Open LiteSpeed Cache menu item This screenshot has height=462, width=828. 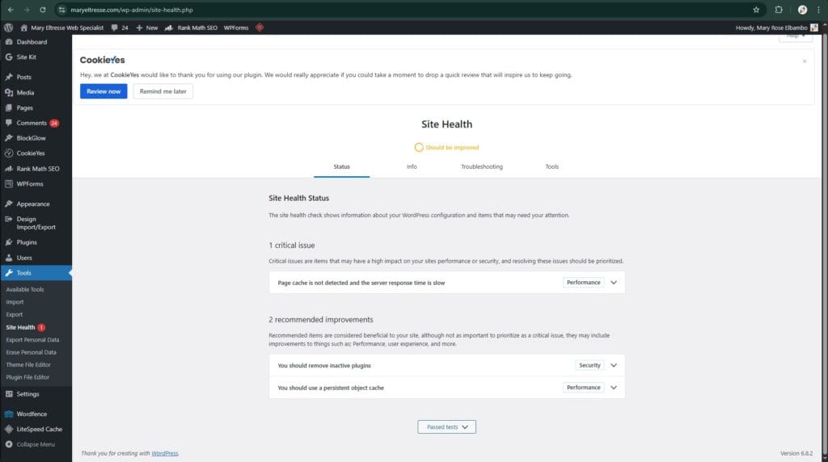click(x=39, y=429)
